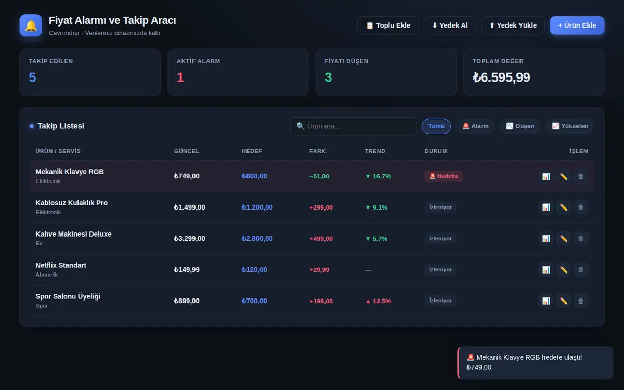Click the bell app logo icon
This screenshot has width=624, height=390.
[31, 25]
